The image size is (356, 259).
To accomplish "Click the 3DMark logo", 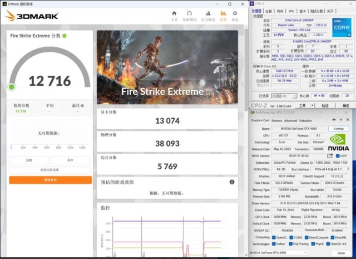I will point(32,16).
